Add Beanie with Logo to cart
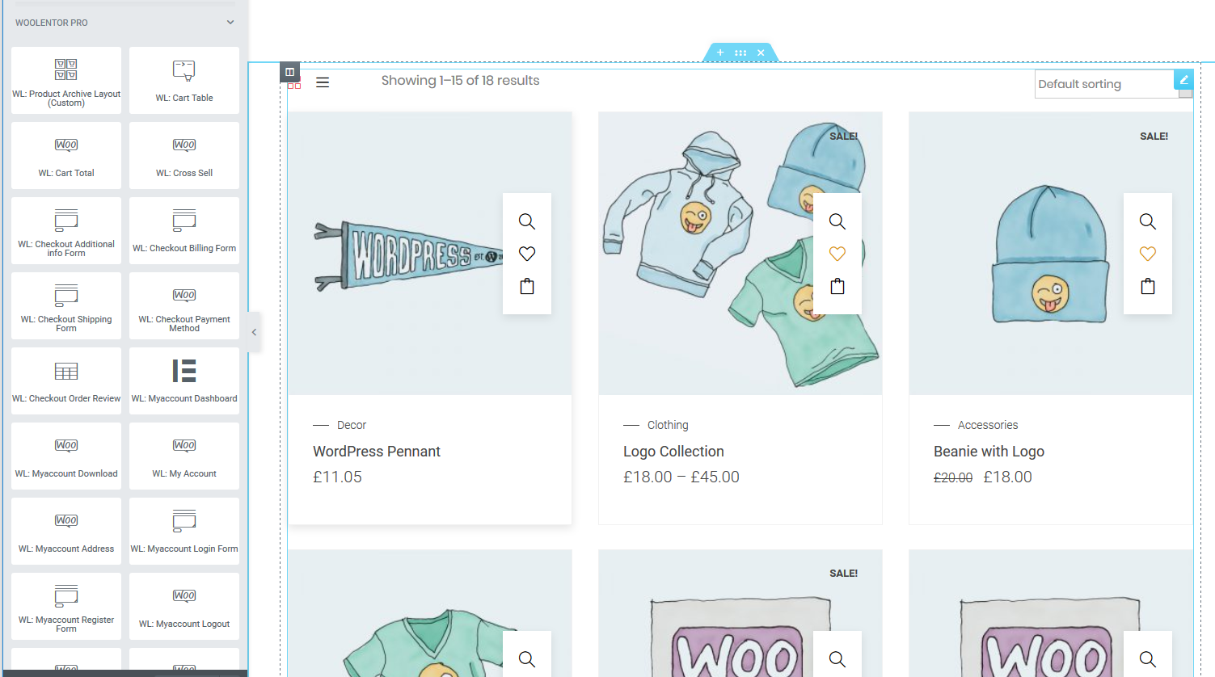Viewport: 1215px width, 677px height. [x=1148, y=286]
